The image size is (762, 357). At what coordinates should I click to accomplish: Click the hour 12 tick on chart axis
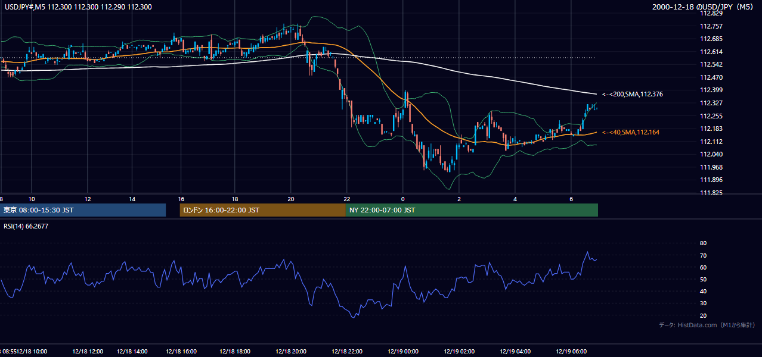click(x=88, y=199)
